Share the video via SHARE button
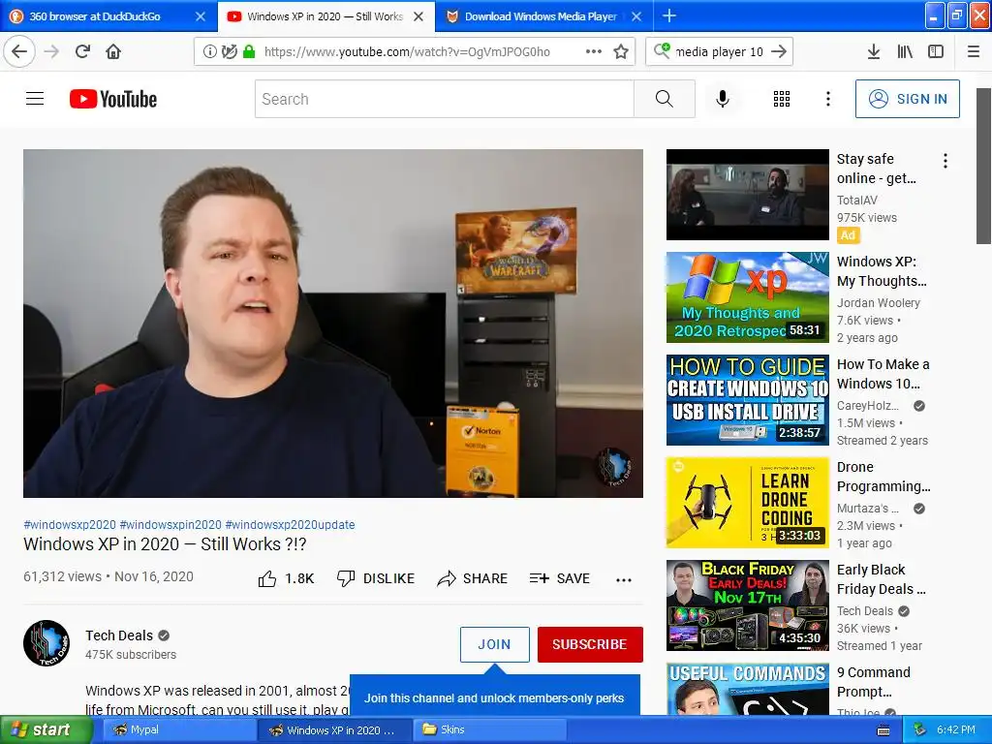The width and height of the screenshot is (992, 744). pos(472,578)
